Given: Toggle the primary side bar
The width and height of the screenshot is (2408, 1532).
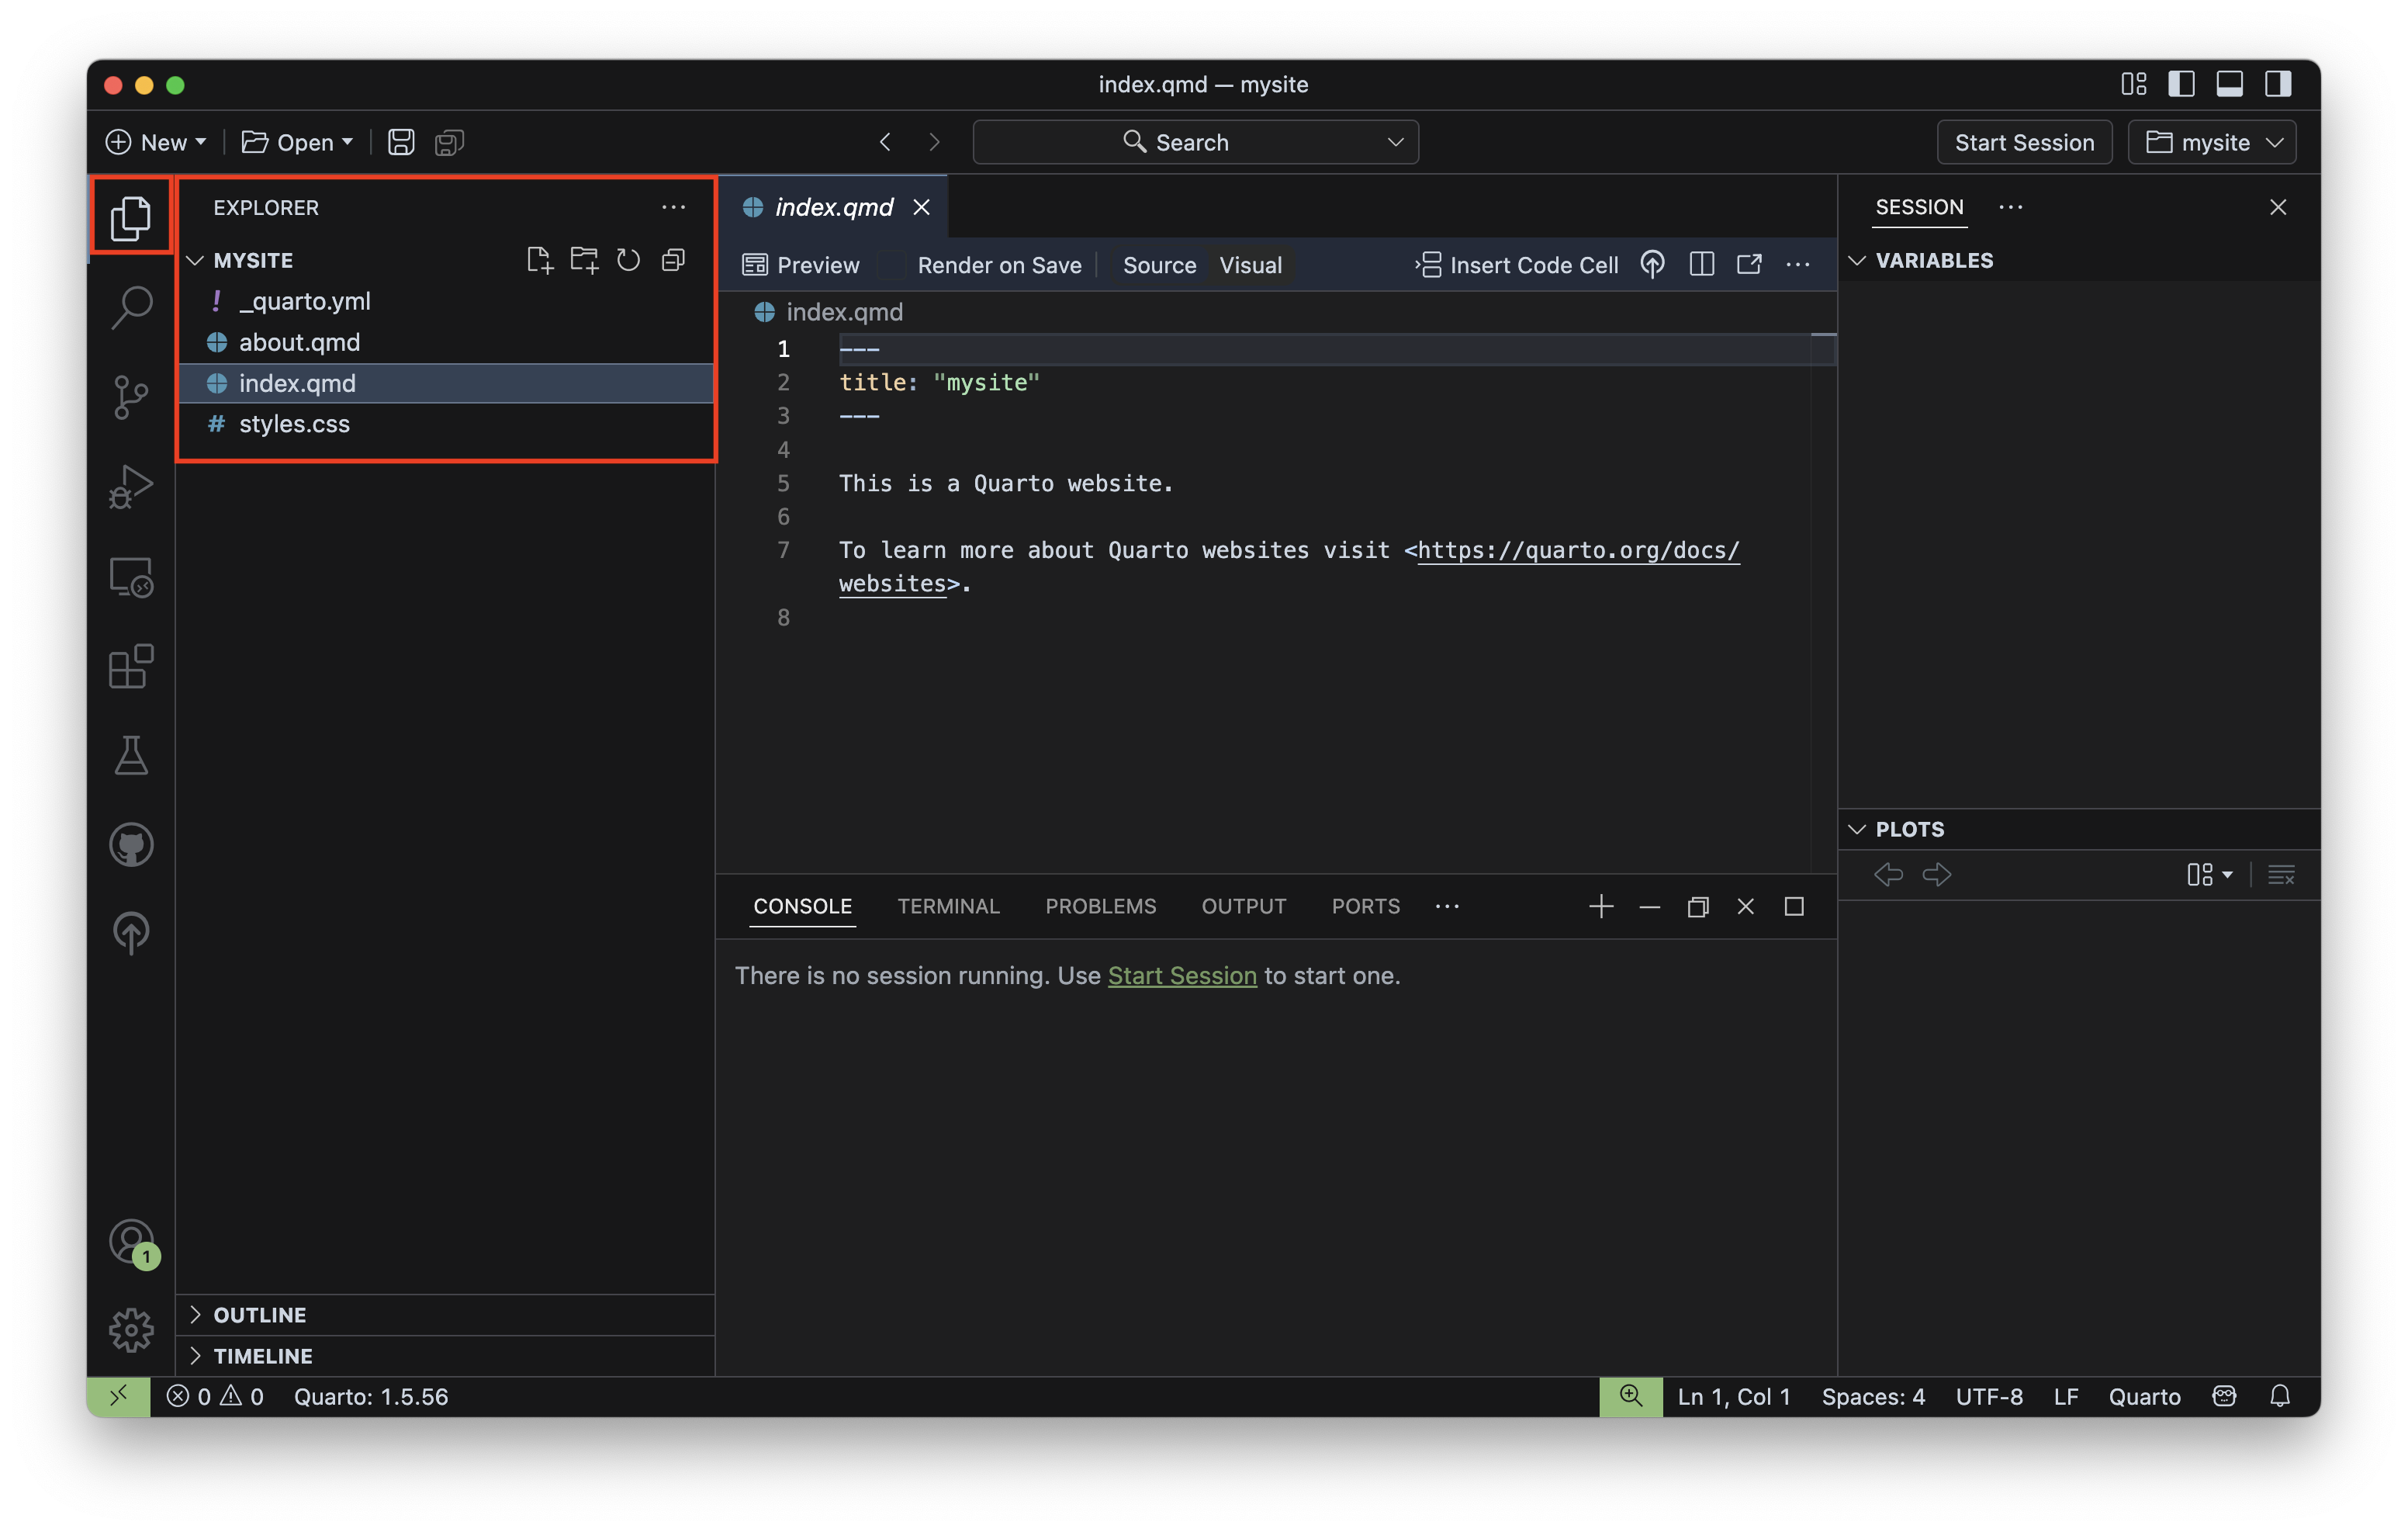Looking at the screenshot, I should pyautogui.click(x=2181, y=84).
